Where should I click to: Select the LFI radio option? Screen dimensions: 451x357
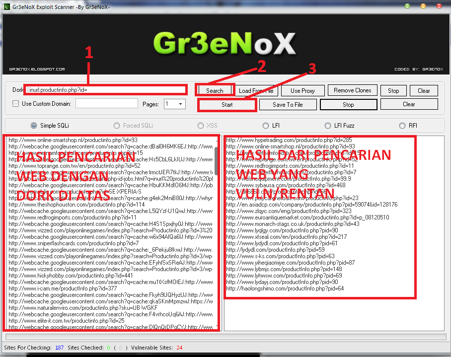tap(265, 126)
